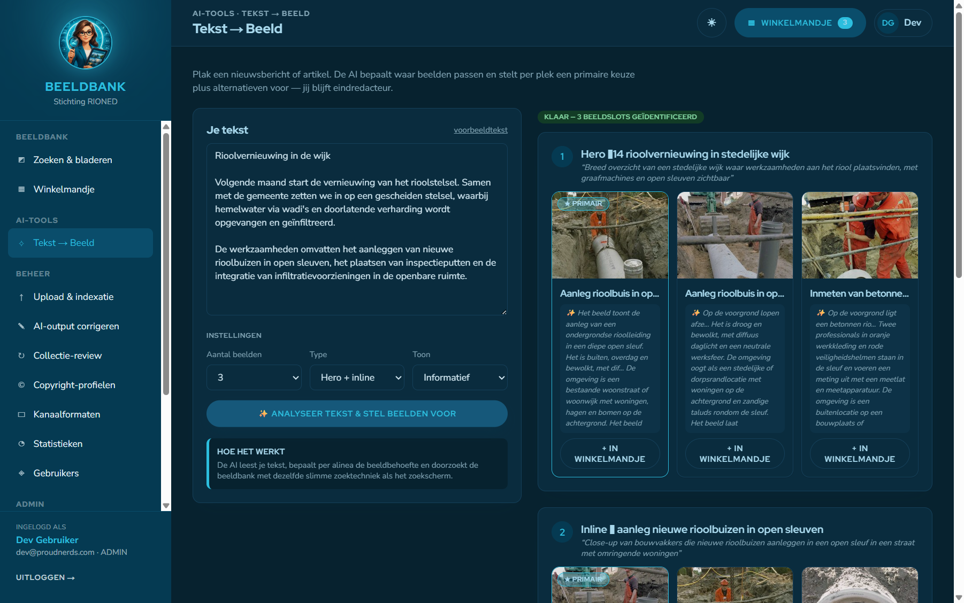Add first Aanleg rioolbuis image to winkelmandje
The image size is (964, 603).
tap(610, 454)
